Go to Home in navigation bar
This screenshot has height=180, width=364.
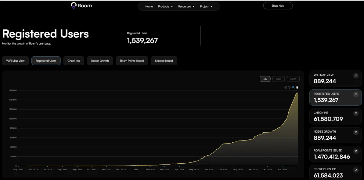pyautogui.click(x=149, y=6)
